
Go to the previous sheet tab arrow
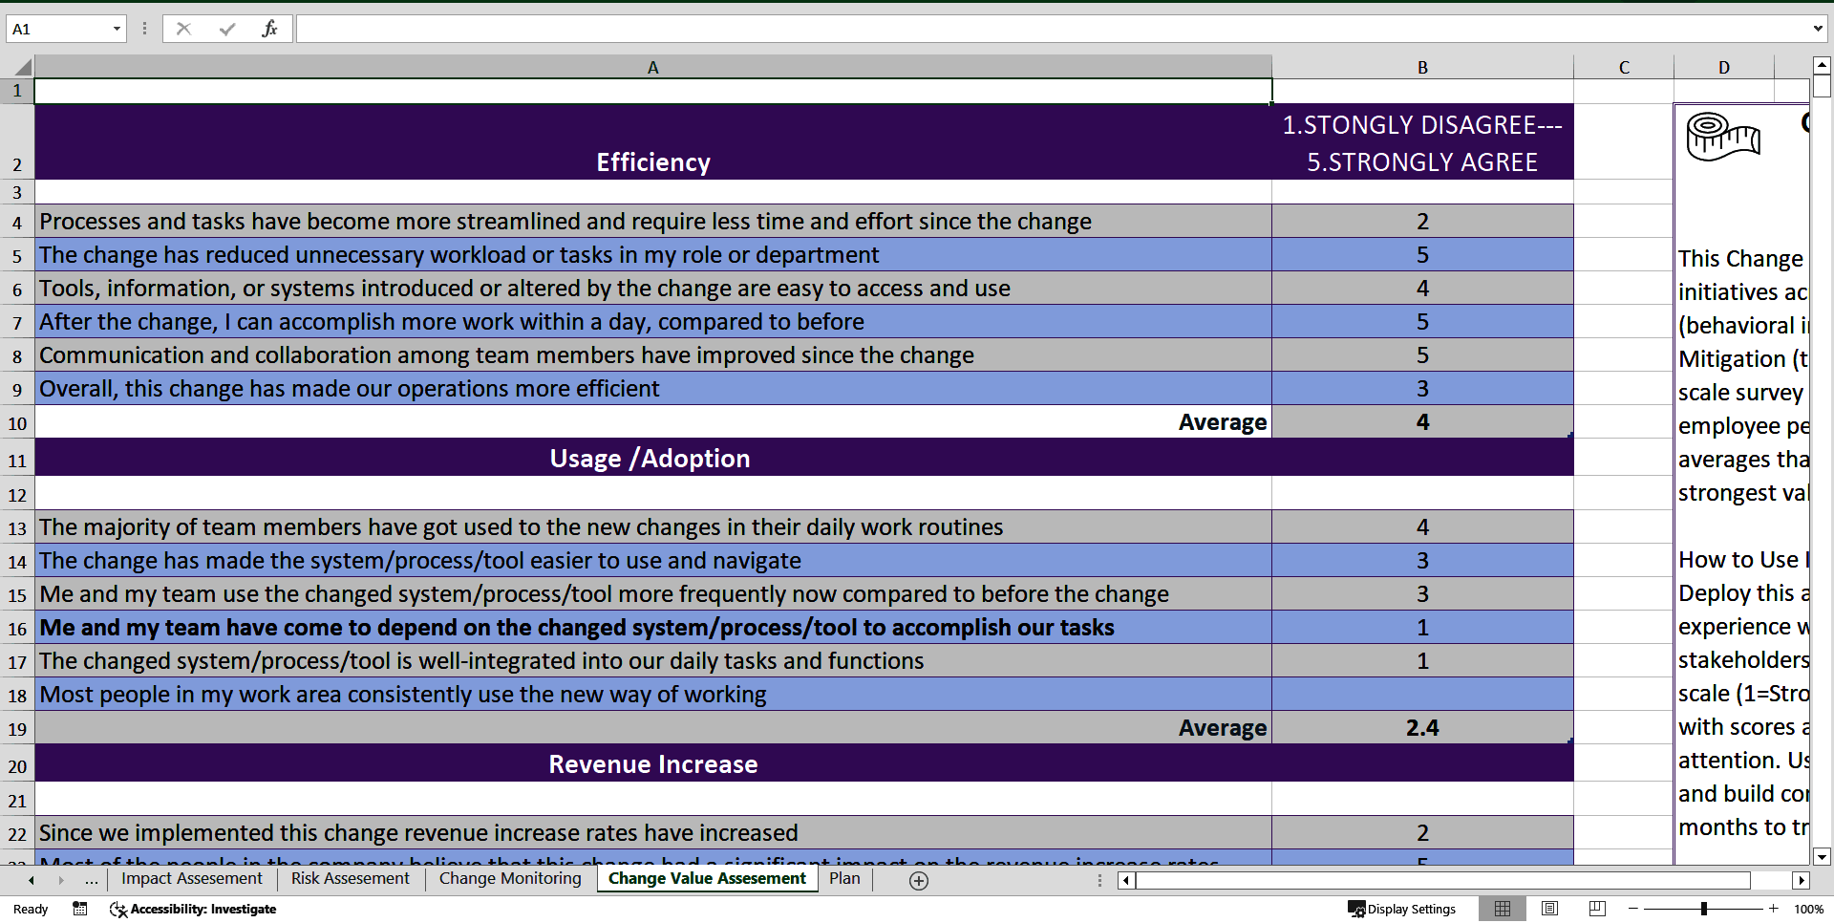(x=32, y=880)
